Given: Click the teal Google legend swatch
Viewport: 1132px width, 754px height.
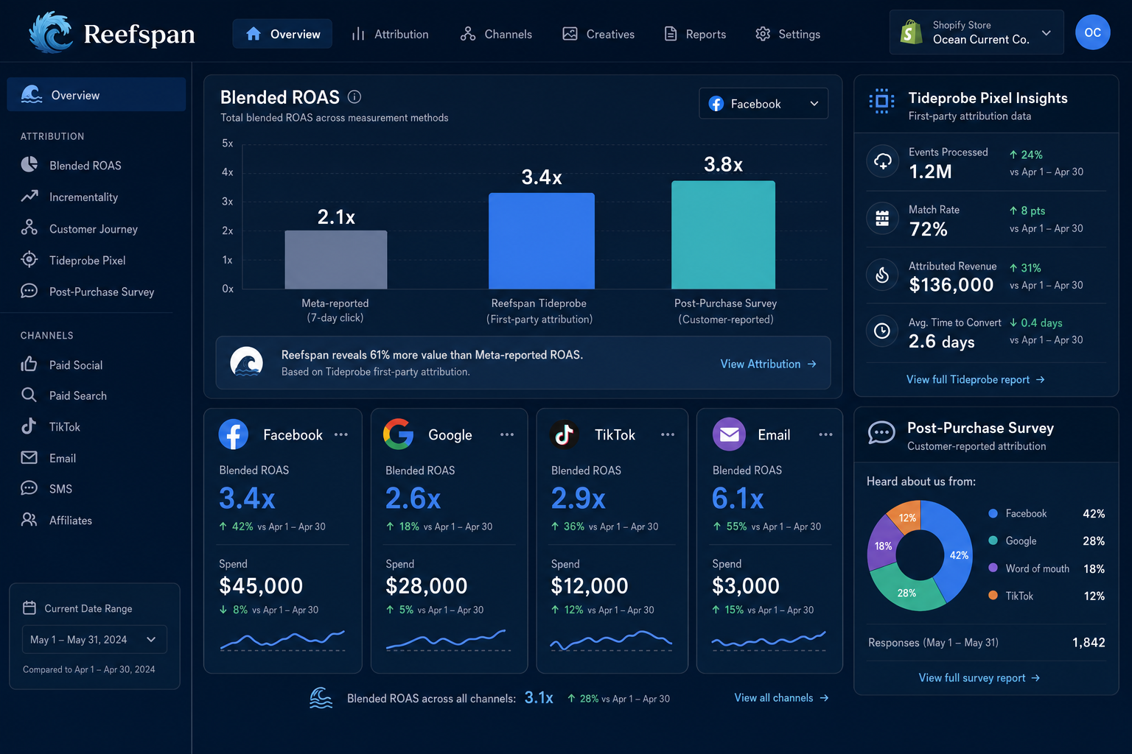Looking at the screenshot, I should [x=993, y=540].
